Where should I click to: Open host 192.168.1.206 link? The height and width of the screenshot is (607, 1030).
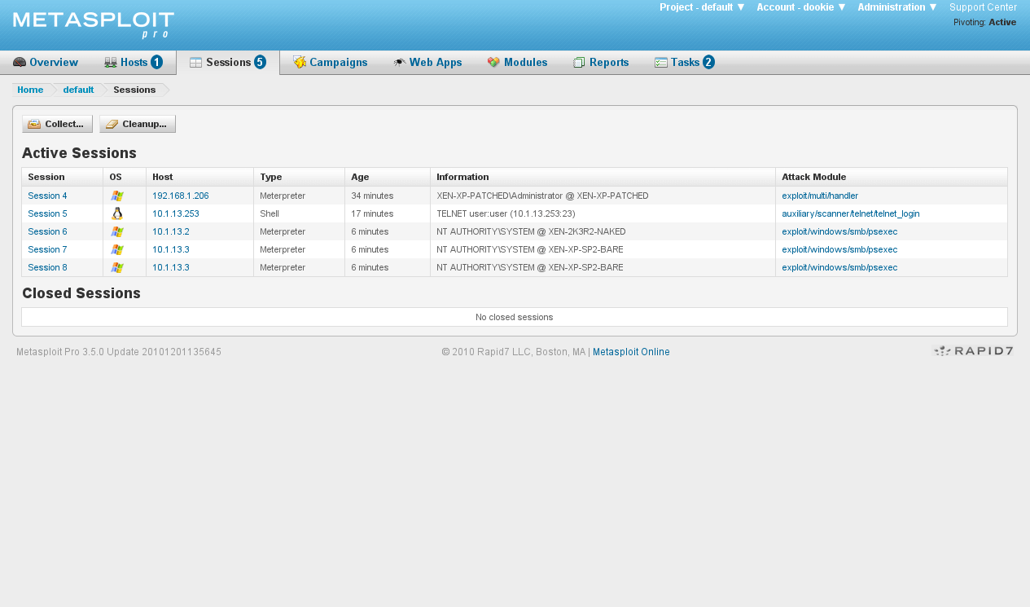(180, 196)
